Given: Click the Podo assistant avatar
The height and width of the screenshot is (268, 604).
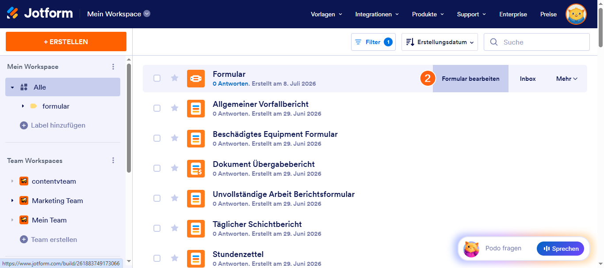Looking at the screenshot, I should pos(471,249).
